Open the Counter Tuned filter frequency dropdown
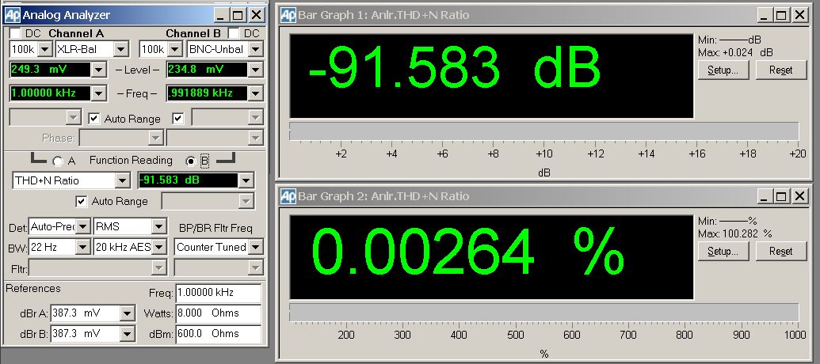The width and height of the screenshot is (820, 364). pyautogui.click(x=255, y=247)
